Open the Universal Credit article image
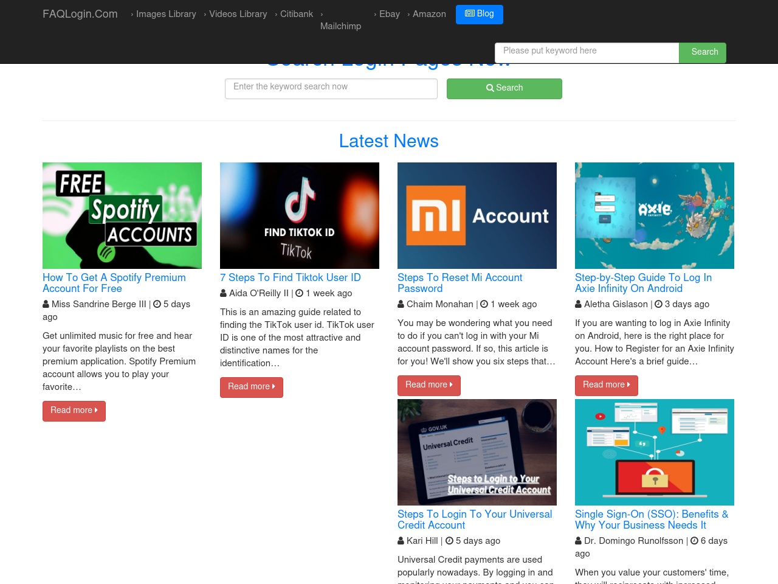This screenshot has height=584, width=778. point(477,452)
